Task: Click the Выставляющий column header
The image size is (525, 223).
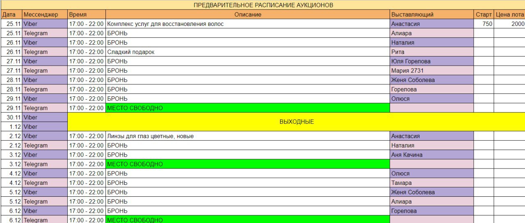Action: click(x=432, y=15)
